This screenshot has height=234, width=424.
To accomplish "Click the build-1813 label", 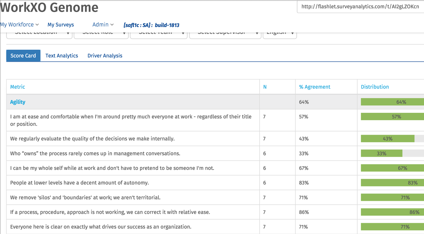I will point(167,25).
